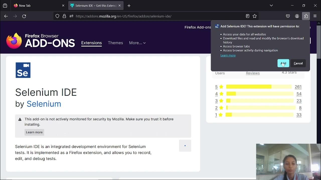Click the Selenium IDE heading

pos(46,92)
